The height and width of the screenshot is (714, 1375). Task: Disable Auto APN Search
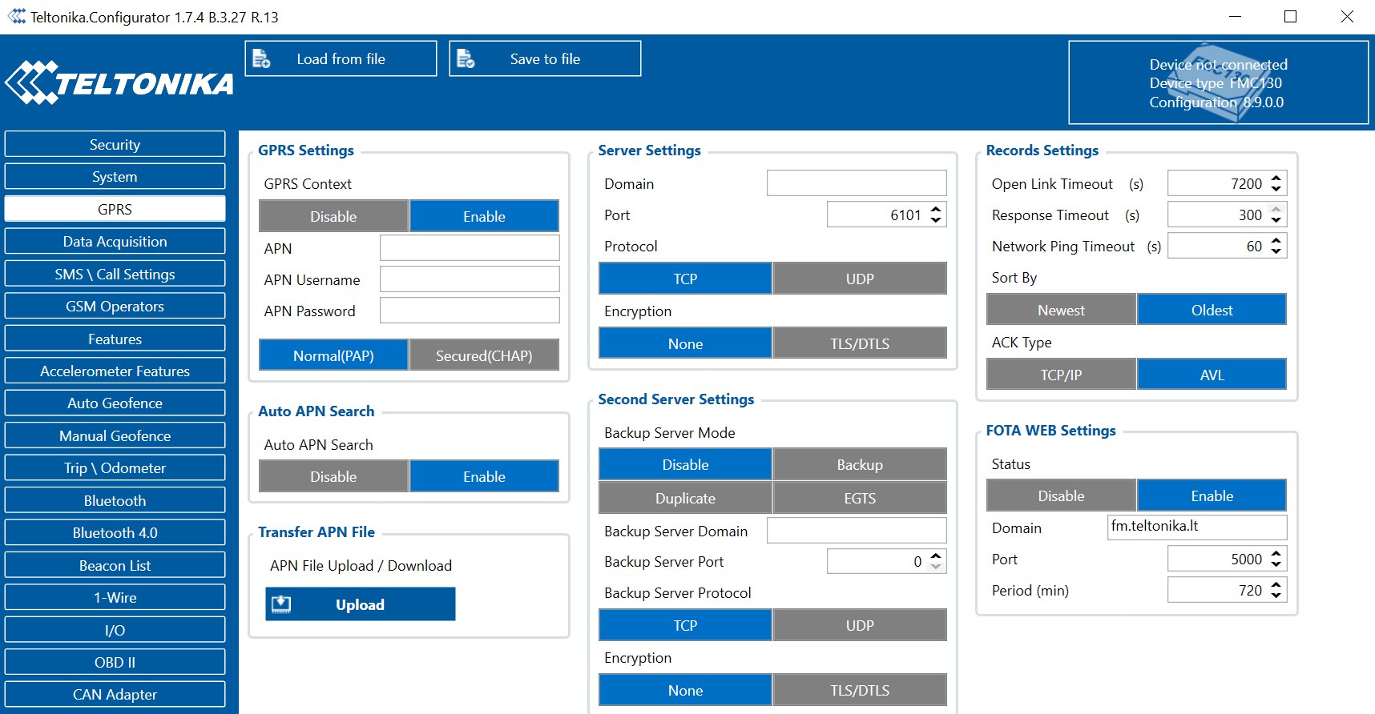click(333, 476)
